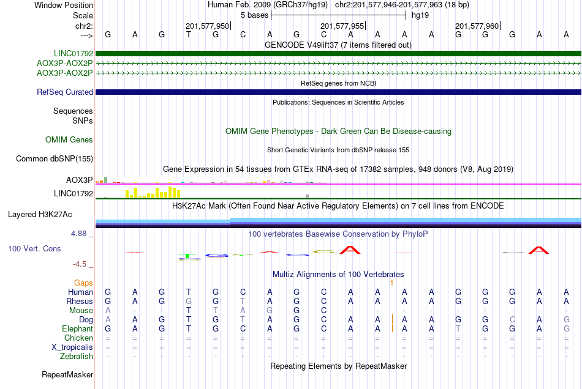Click Publications: Sequences in Scientific Articles title
The height and width of the screenshot is (389, 582).
[338, 102]
